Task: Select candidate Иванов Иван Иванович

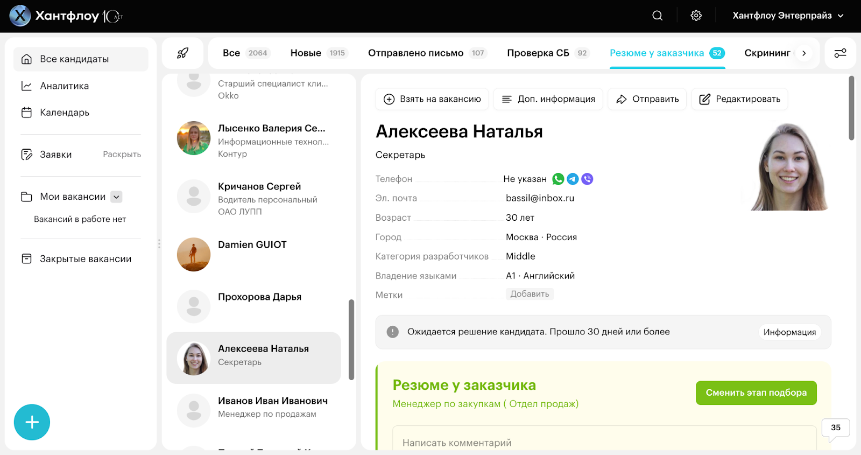Action: click(254, 410)
